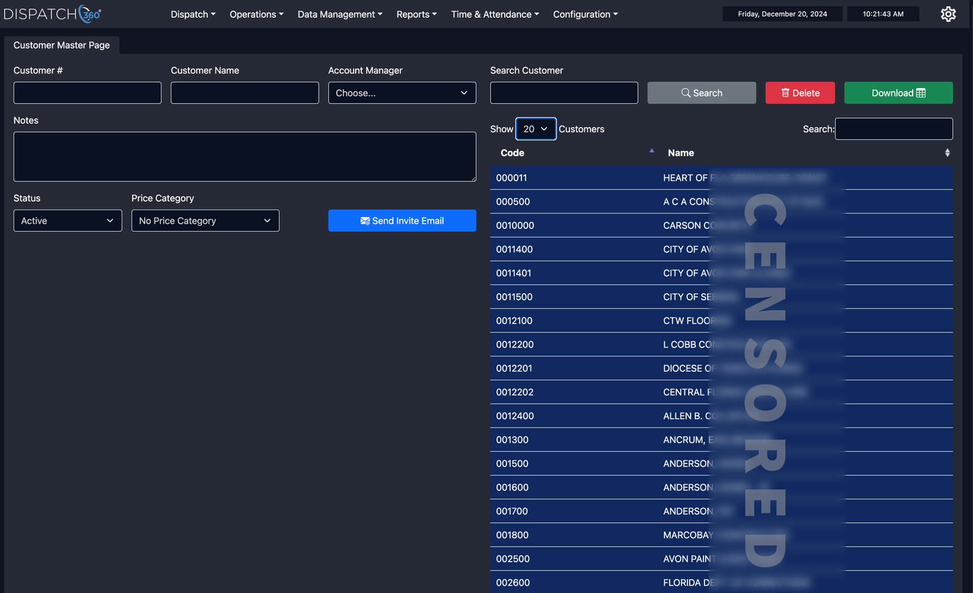
Task: Expand the Account Manager dropdown
Action: tap(402, 93)
